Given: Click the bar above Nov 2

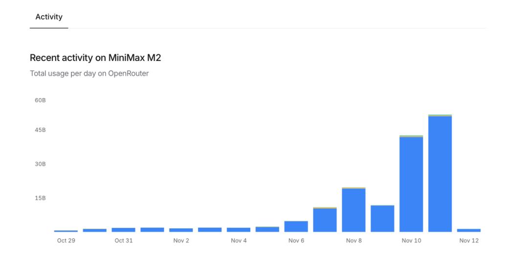Looking at the screenshot, I should pyautogui.click(x=181, y=230).
